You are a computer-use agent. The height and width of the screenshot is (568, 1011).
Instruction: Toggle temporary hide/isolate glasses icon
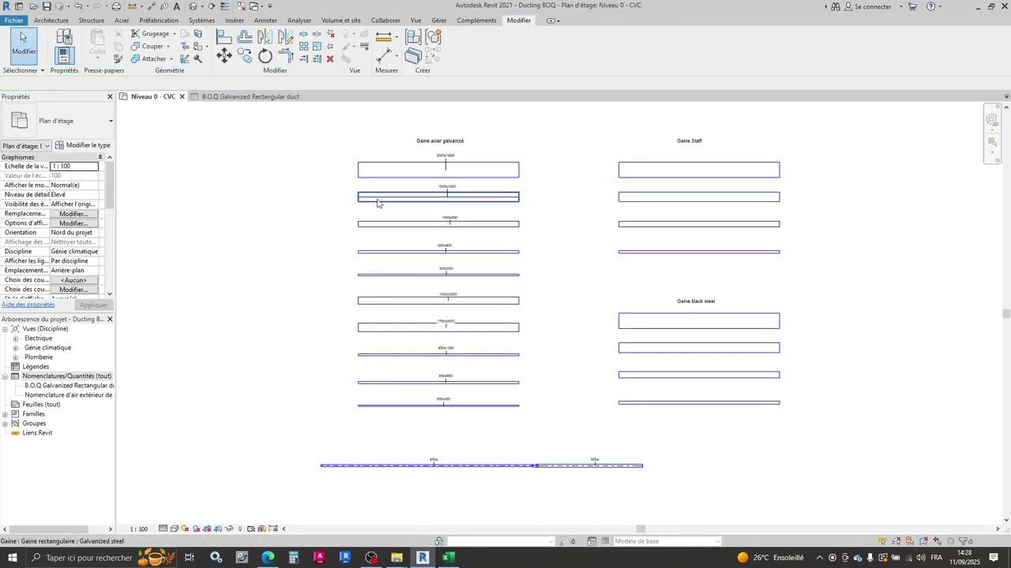coord(230,529)
